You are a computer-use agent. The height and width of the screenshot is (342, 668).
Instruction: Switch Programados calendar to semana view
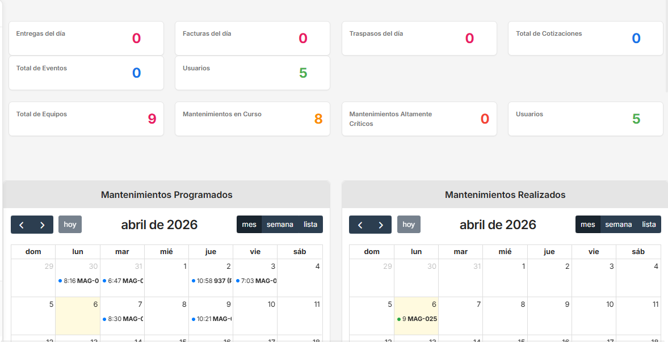(280, 225)
